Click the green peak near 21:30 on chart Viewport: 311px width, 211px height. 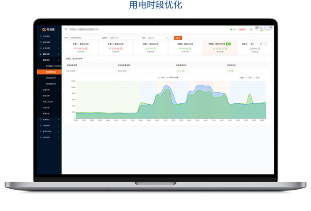pos(250,94)
